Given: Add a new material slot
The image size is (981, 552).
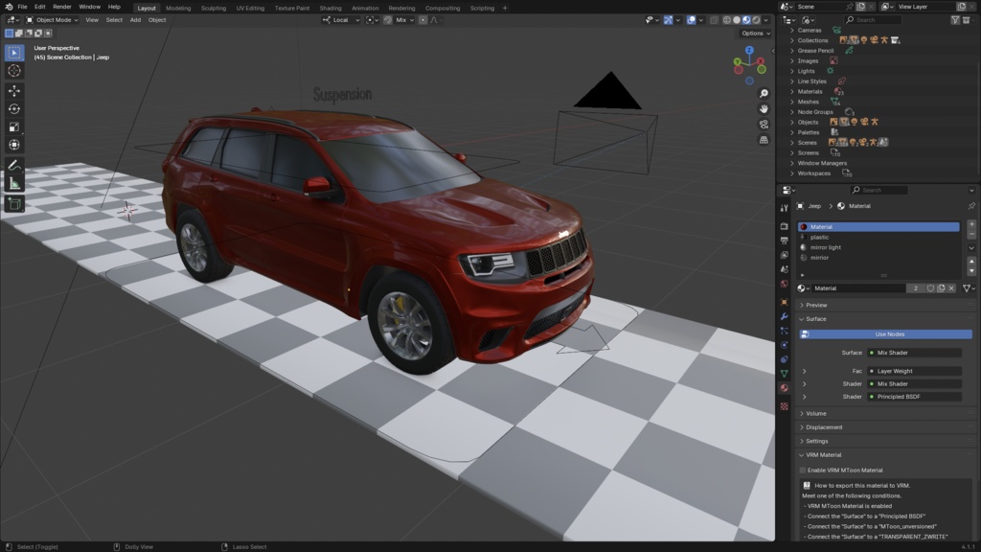Looking at the screenshot, I should click(x=971, y=224).
